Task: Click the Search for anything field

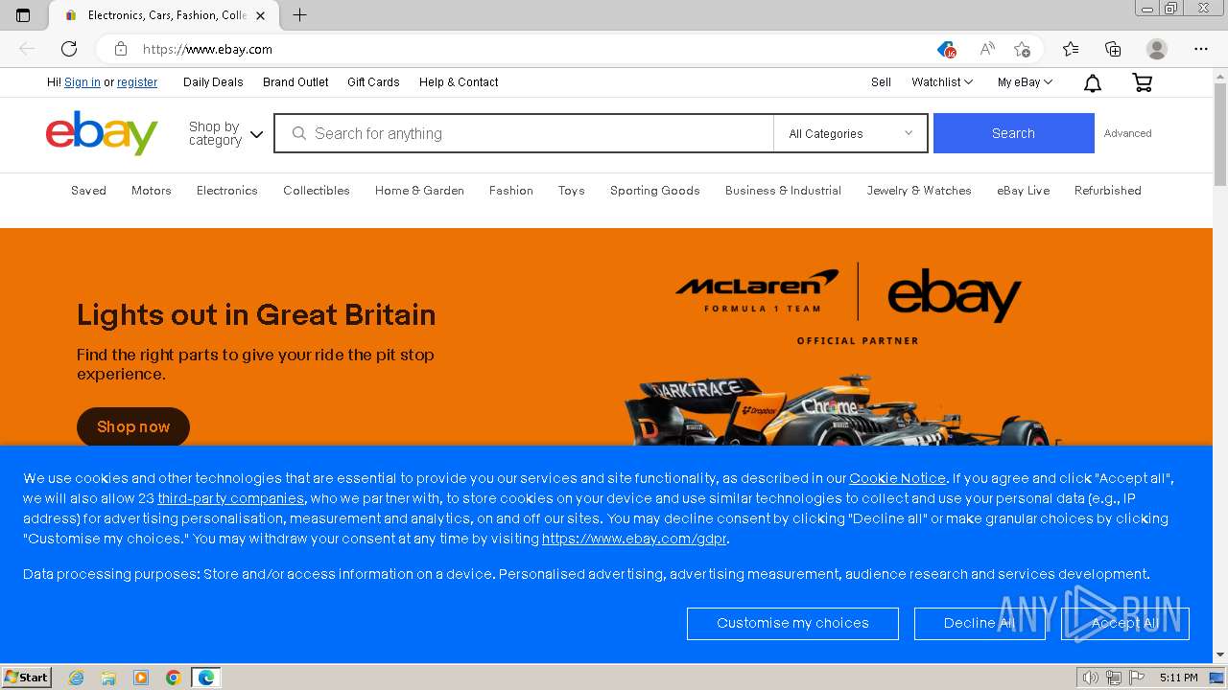Action: pos(524,133)
